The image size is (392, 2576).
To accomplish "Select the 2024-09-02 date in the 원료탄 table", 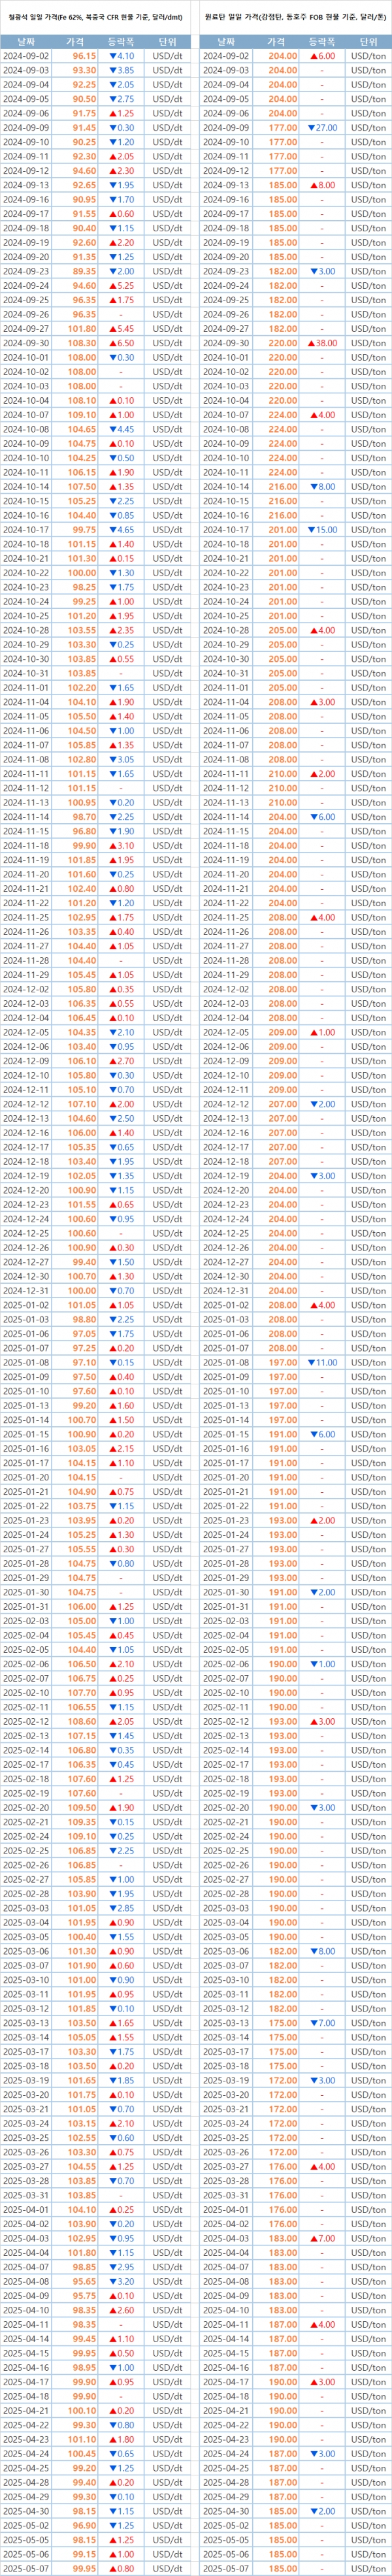I will [226, 57].
